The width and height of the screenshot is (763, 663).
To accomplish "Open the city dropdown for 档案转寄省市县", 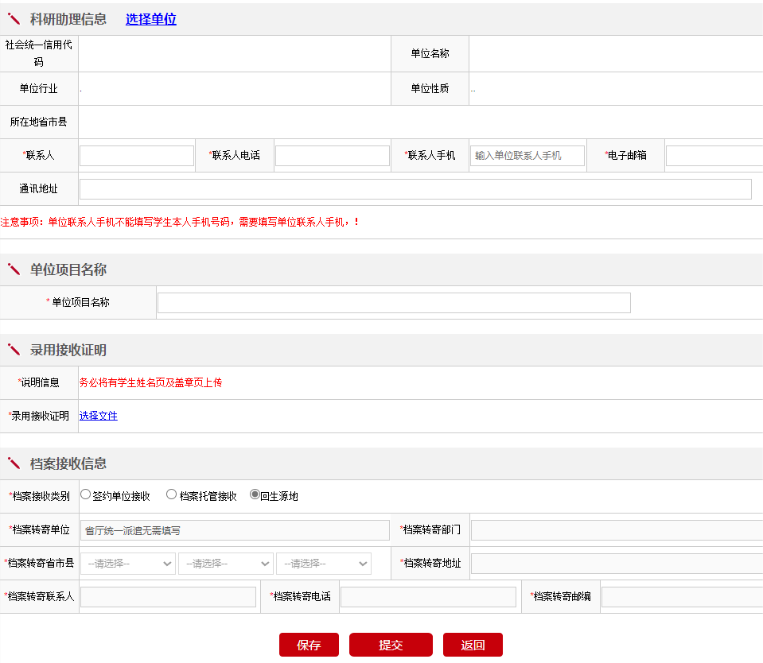I will (x=225, y=564).
